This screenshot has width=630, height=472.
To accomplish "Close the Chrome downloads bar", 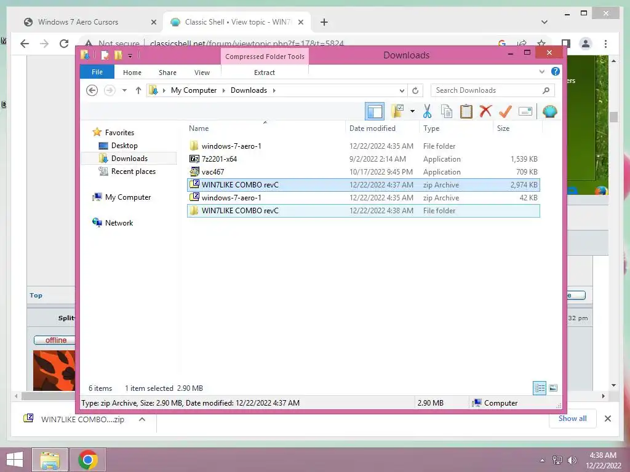I will (607, 419).
